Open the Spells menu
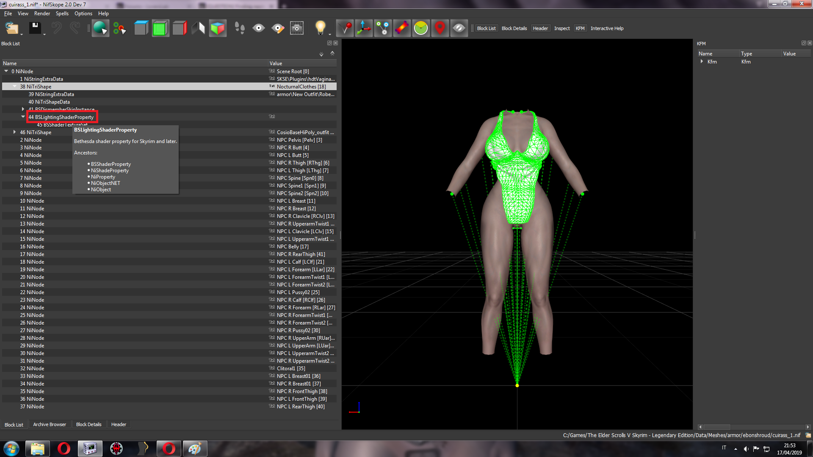 click(x=62, y=14)
